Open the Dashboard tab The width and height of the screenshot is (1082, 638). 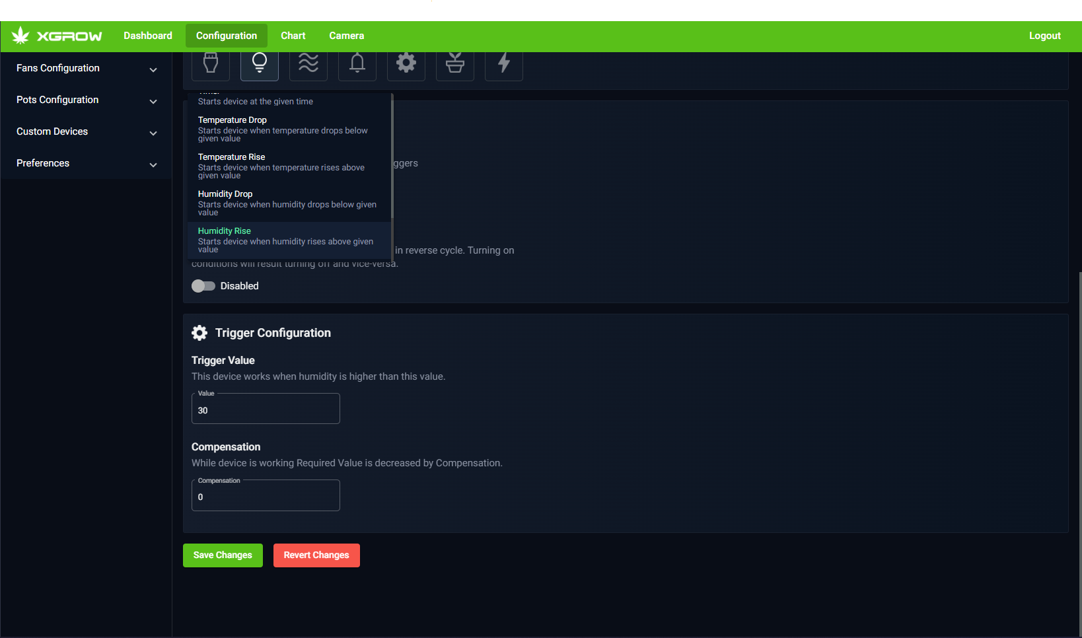coord(148,36)
